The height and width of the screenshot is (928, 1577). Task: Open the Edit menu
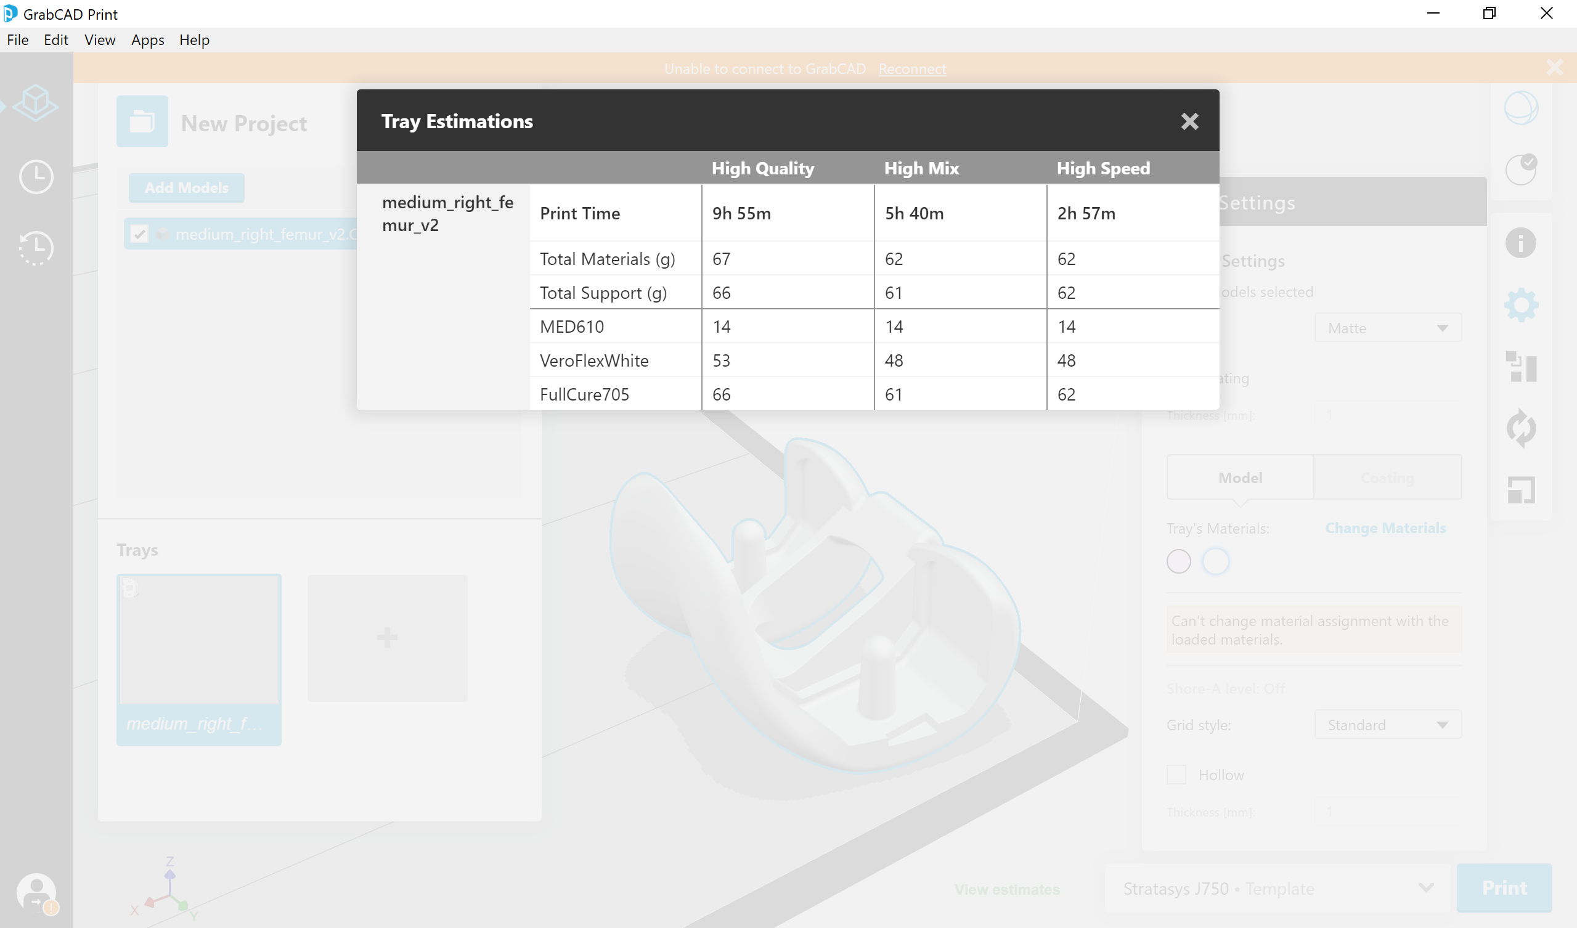55,40
